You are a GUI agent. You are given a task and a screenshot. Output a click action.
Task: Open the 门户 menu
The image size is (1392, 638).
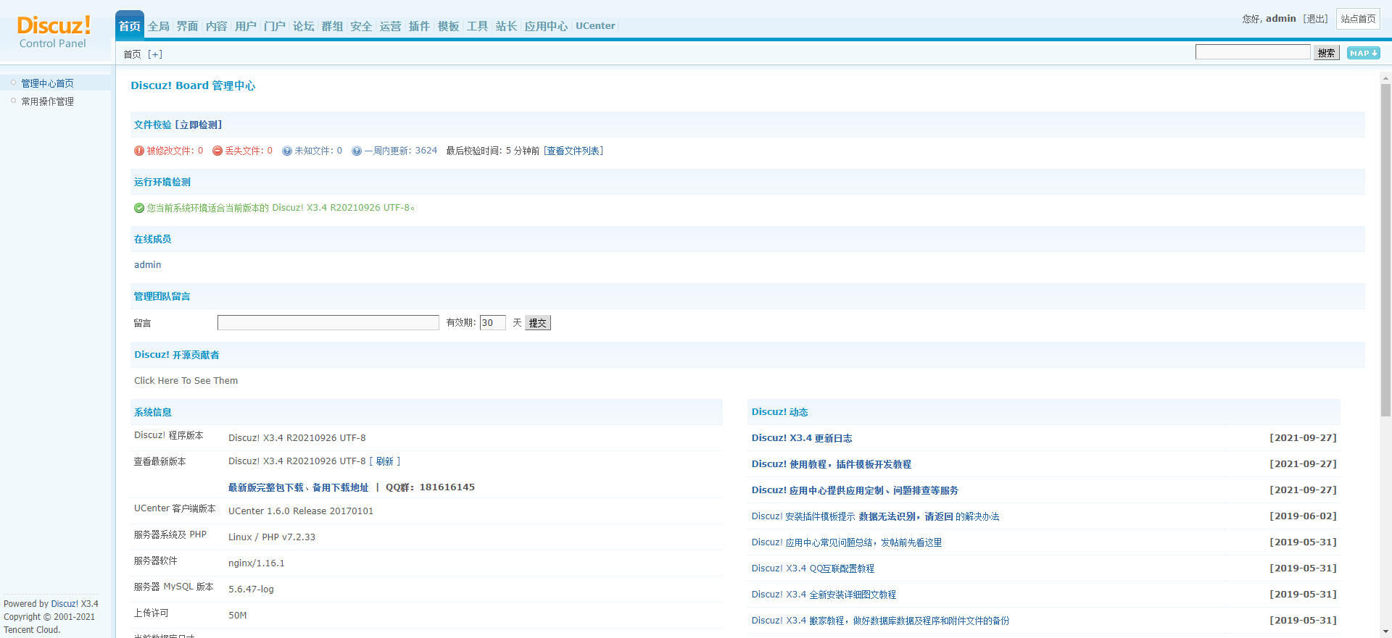pos(275,26)
